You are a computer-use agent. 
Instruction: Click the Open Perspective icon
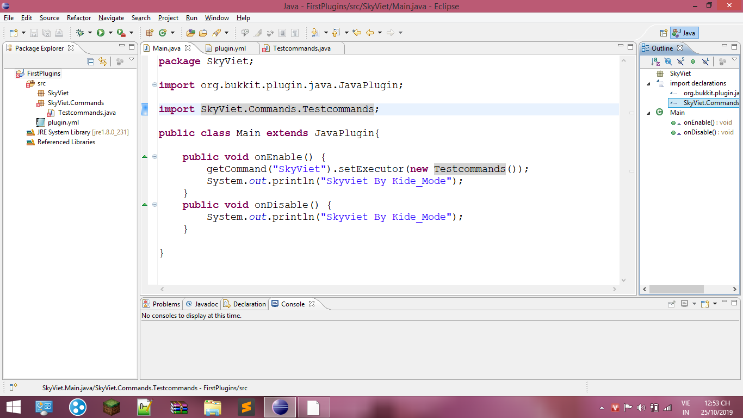664,33
